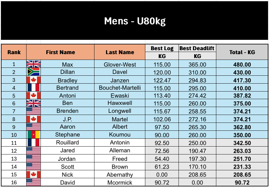This screenshot has height=187, width=269.
Task: Select Glover-West last name cell
Action: (x=120, y=64)
